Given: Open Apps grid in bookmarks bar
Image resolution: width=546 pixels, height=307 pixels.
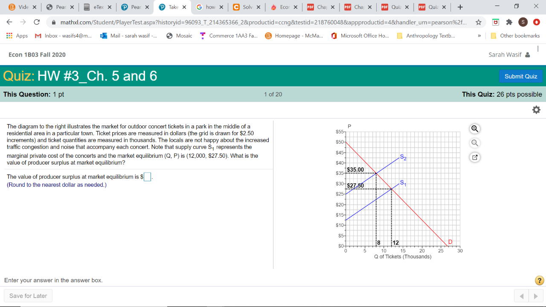Looking at the screenshot, I should 17,36.
